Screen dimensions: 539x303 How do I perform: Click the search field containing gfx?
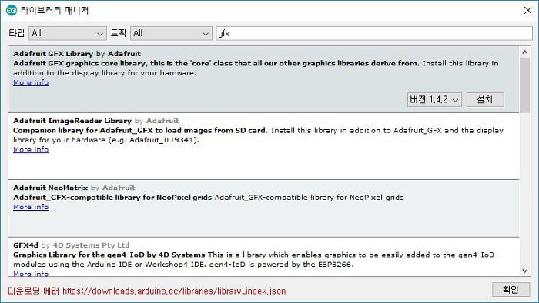[374, 33]
